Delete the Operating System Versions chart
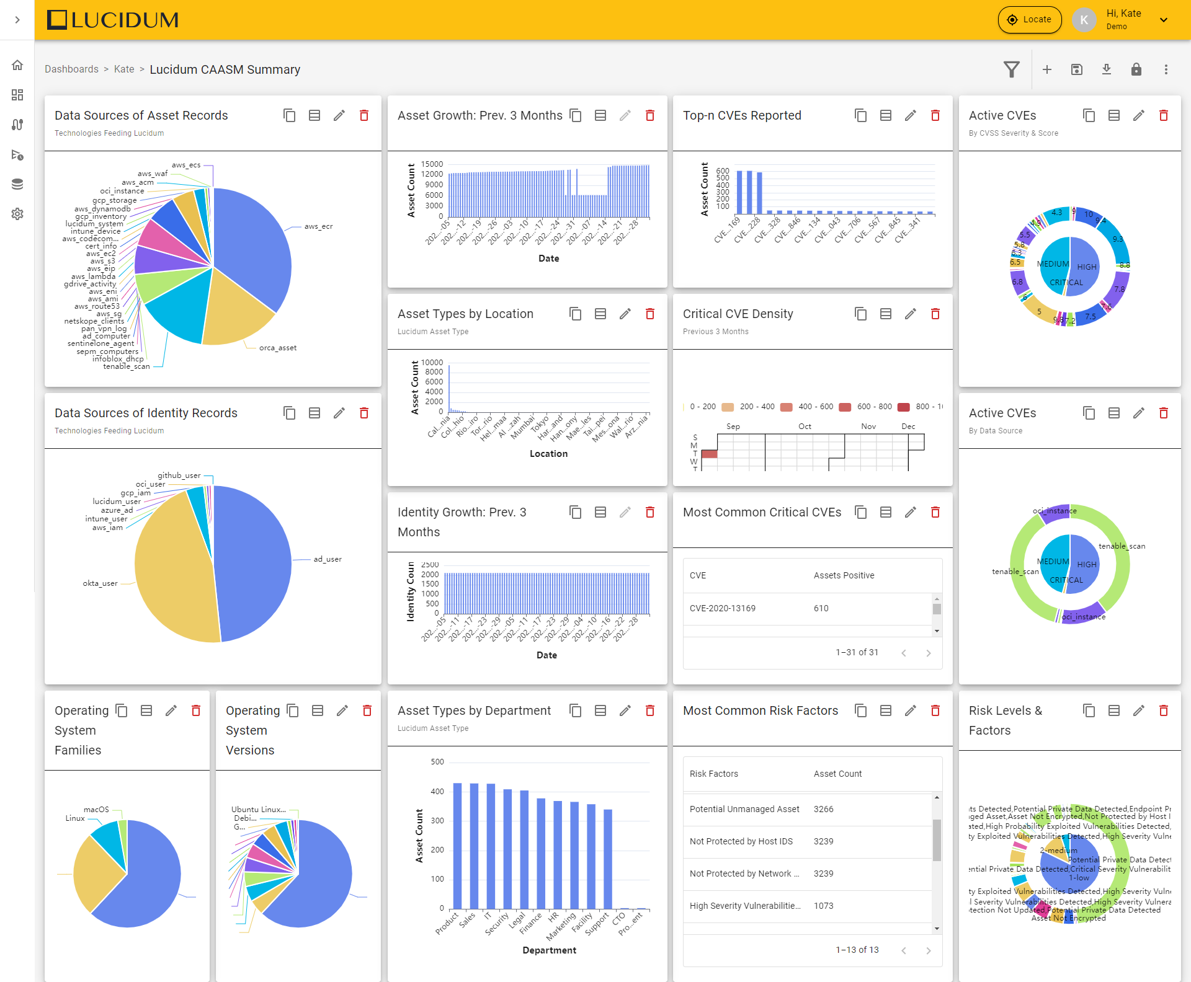Viewport: 1191px width, 982px height. [x=367, y=710]
